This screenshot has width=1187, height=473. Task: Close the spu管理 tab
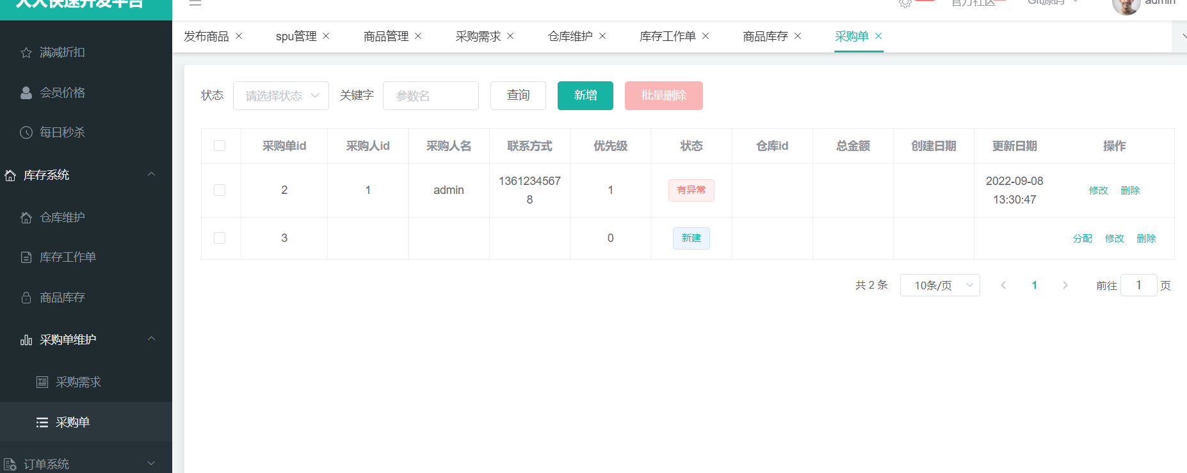pos(326,36)
